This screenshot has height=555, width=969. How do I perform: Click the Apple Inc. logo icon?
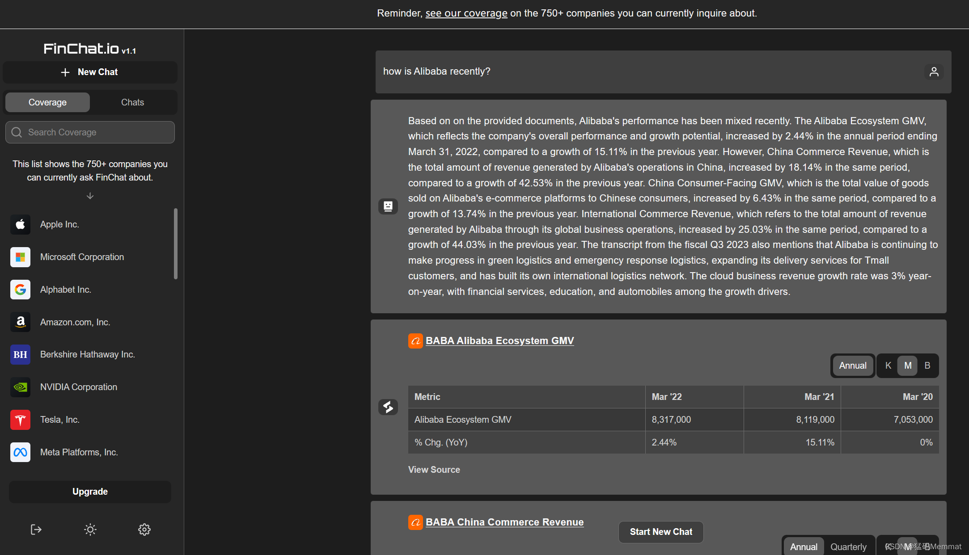point(20,224)
